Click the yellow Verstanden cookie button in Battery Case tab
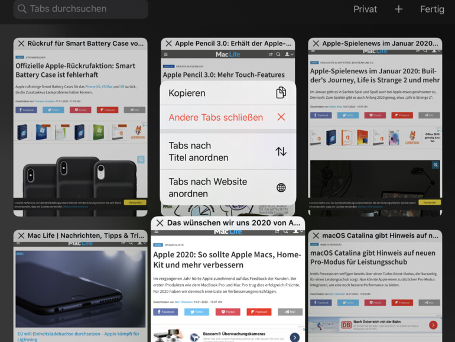 tap(135, 202)
